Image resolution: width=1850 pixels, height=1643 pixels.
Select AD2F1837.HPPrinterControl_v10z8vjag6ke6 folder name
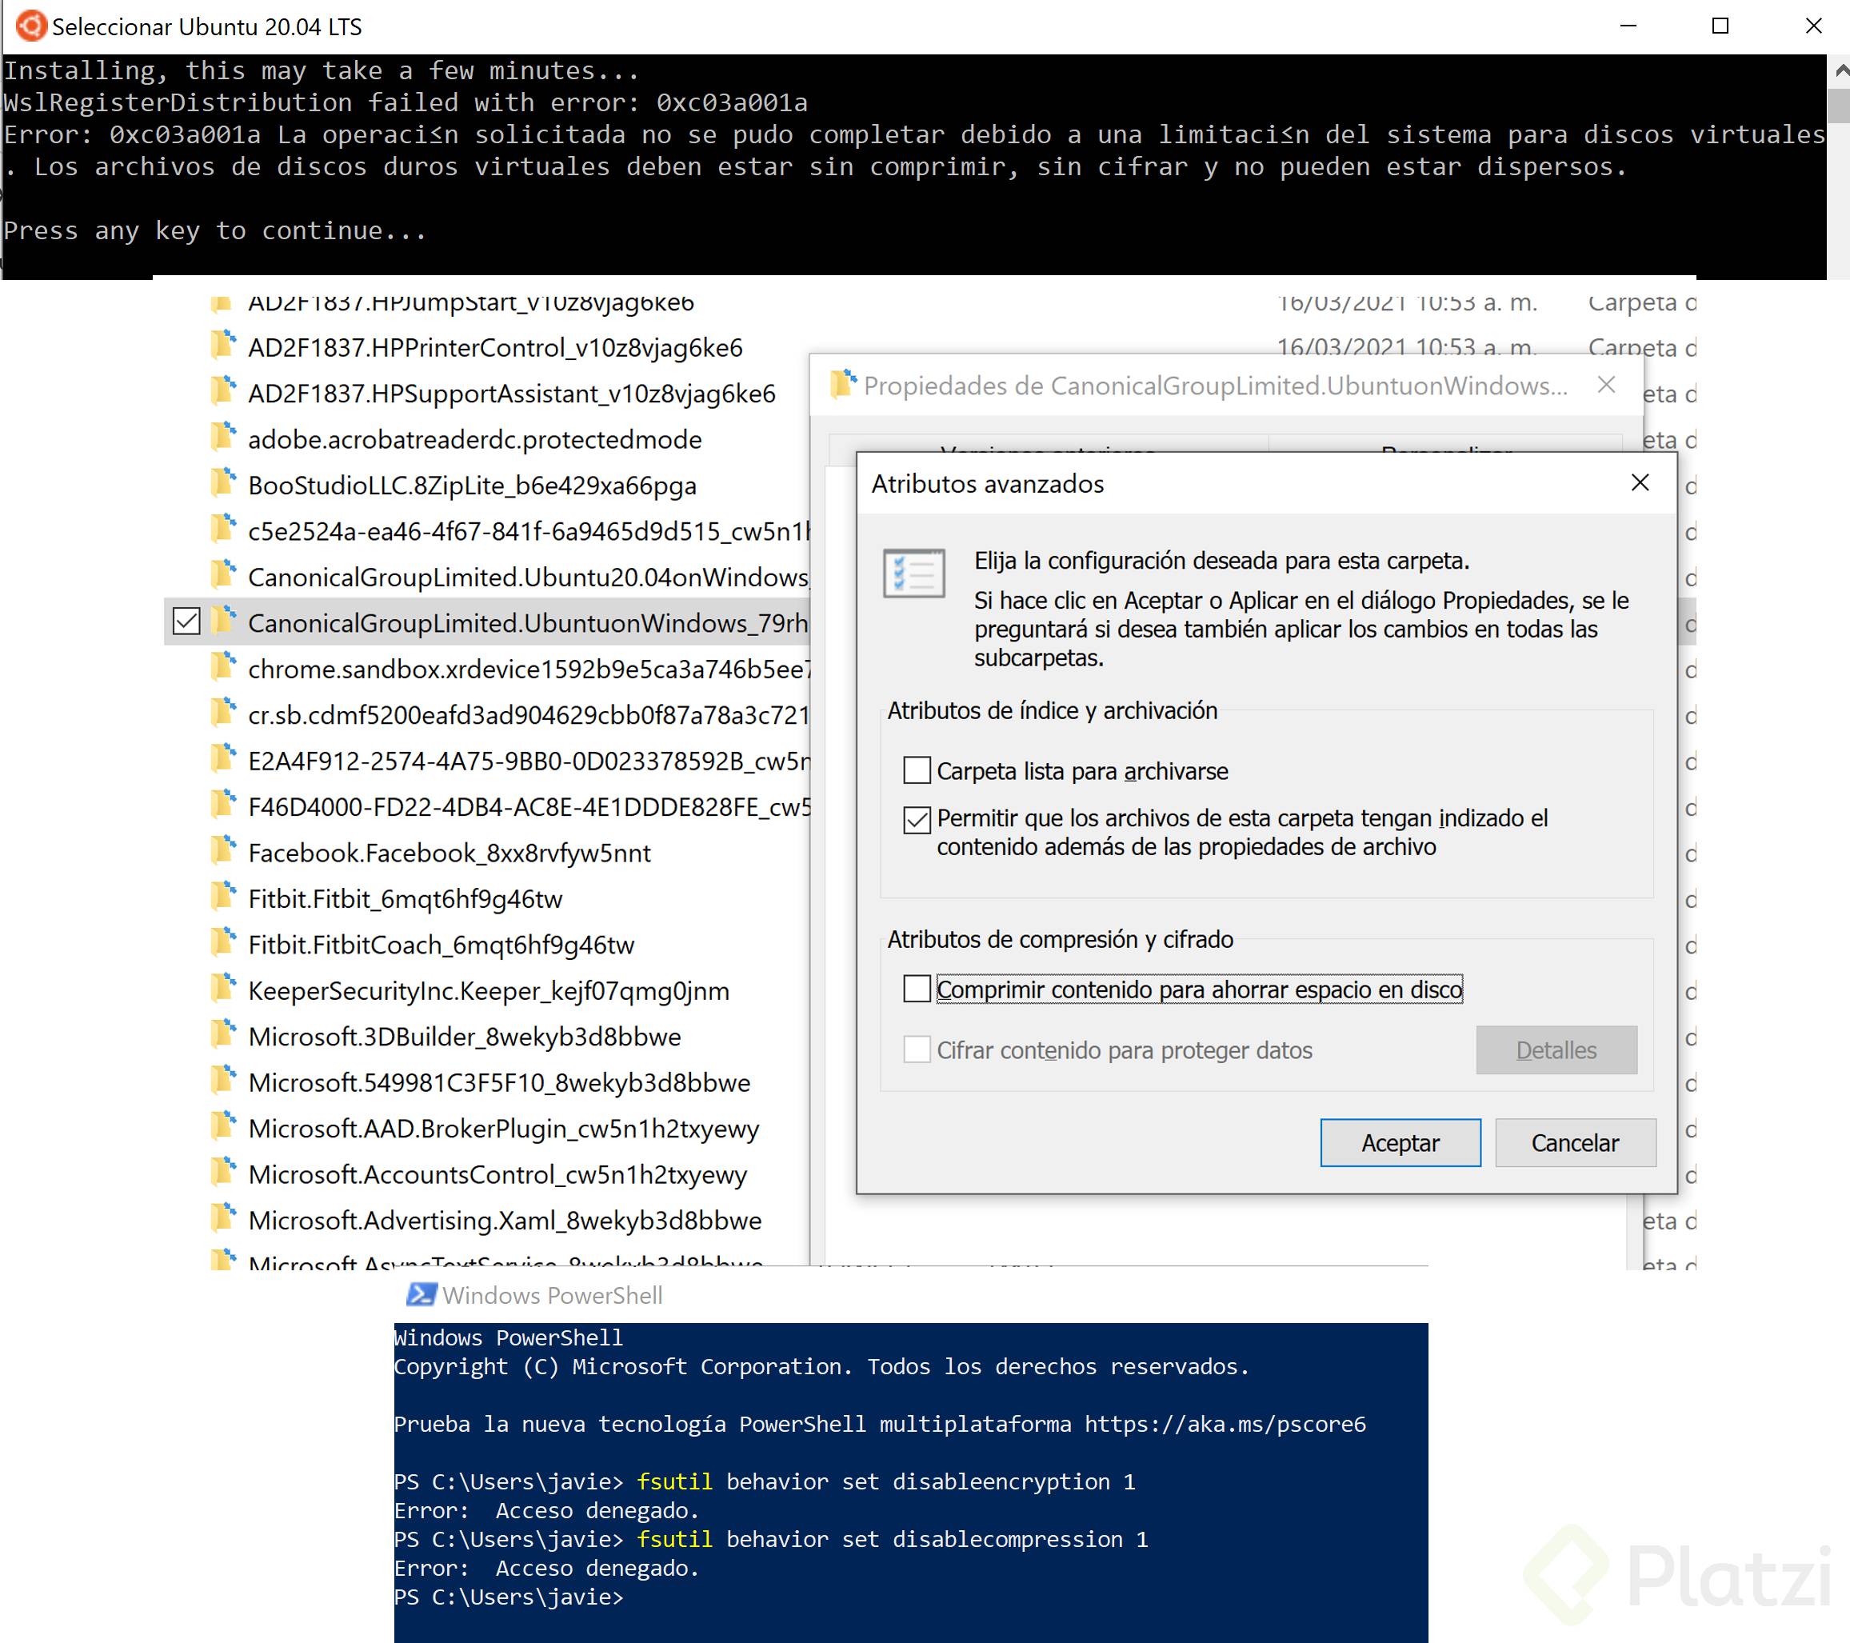495,348
